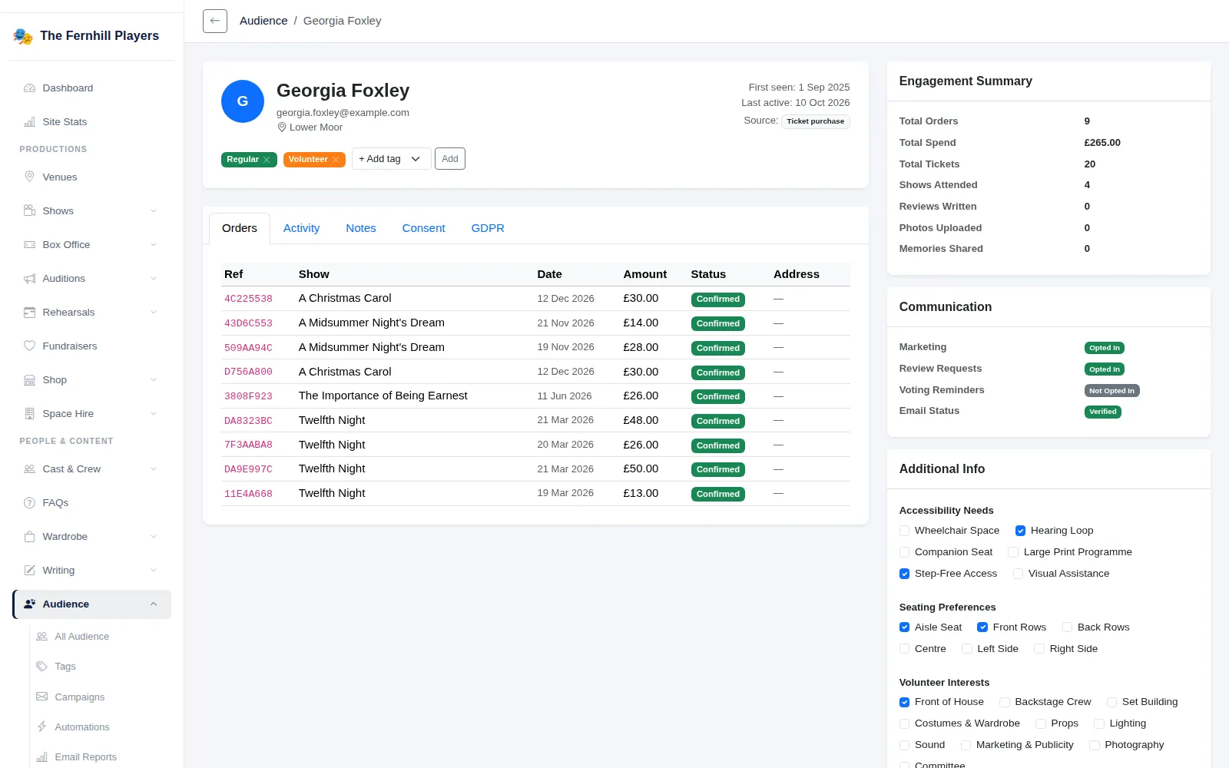Enable the Back Rows seating checkbox
The width and height of the screenshot is (1229, 768).
point(1067,627)
